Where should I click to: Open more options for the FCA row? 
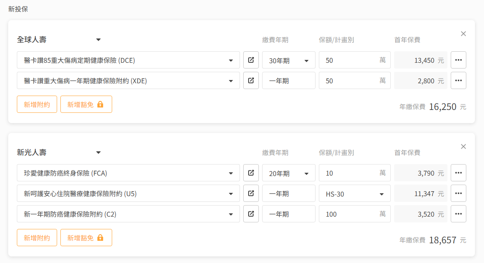(x=459, y=173)
